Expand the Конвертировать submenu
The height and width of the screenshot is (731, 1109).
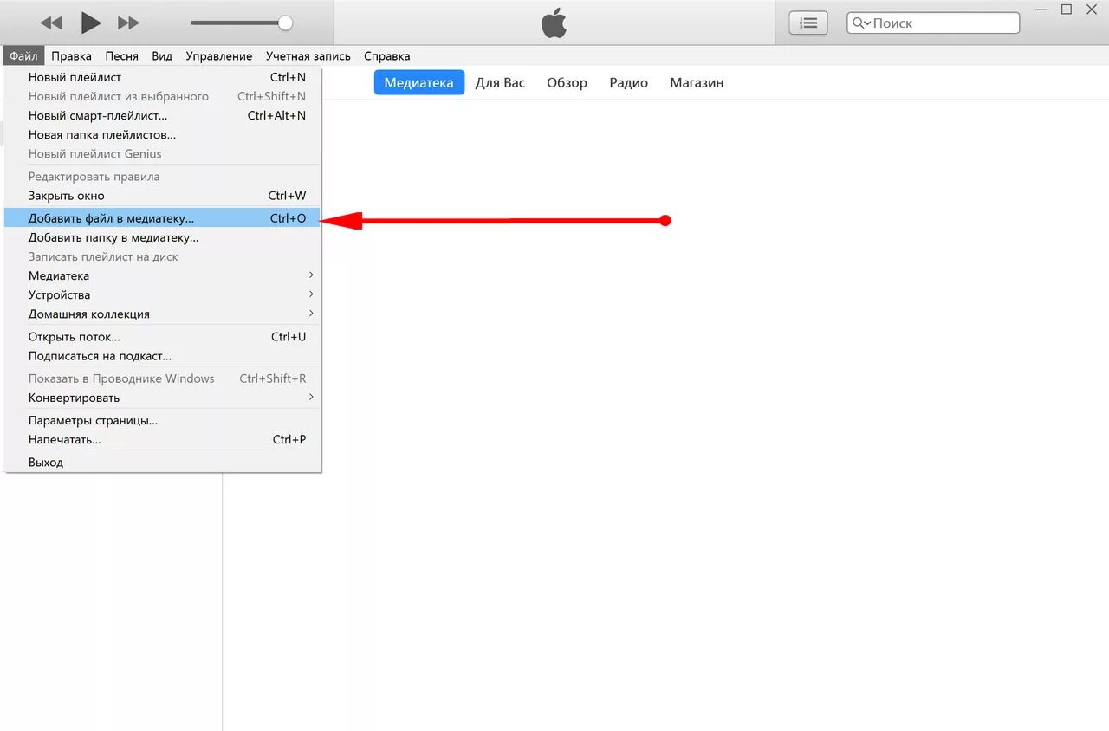coord(162,398)
